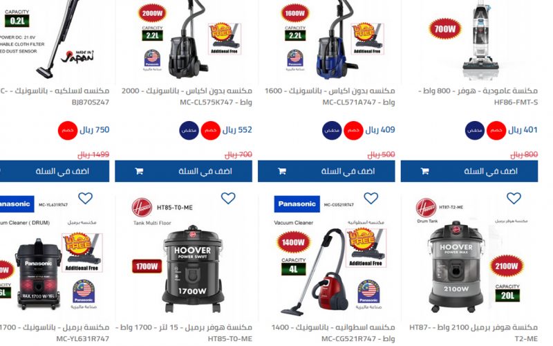
Task: Click the heart icon on the Panasonic MC-CG521R747 card
Action: (x=371, y=198)
